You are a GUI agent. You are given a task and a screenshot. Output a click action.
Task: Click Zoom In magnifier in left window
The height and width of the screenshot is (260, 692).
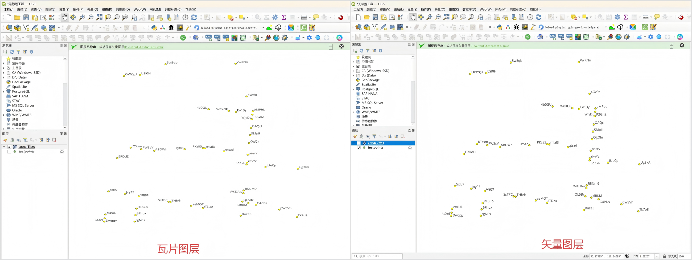pyautogui.click(x=82, y=18)
